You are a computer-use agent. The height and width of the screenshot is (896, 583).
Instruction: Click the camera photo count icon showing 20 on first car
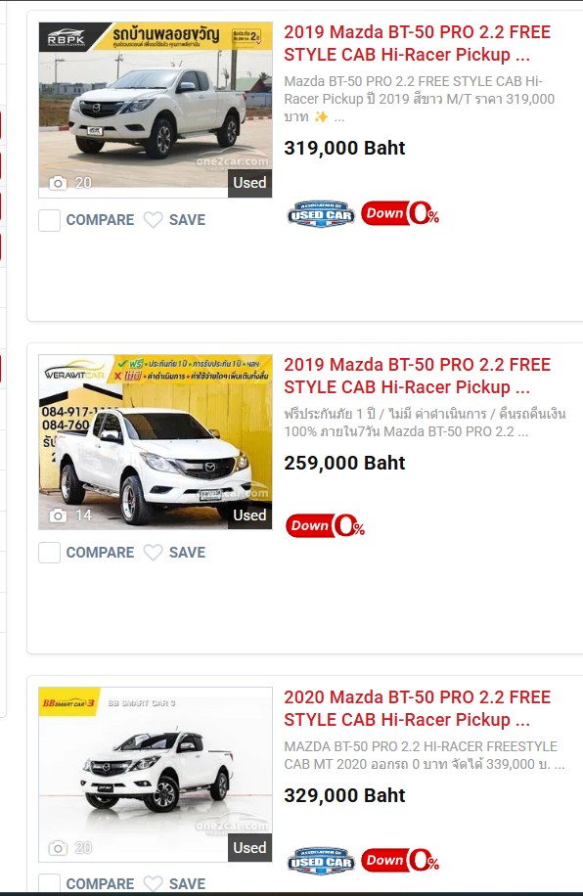[58, 183]
